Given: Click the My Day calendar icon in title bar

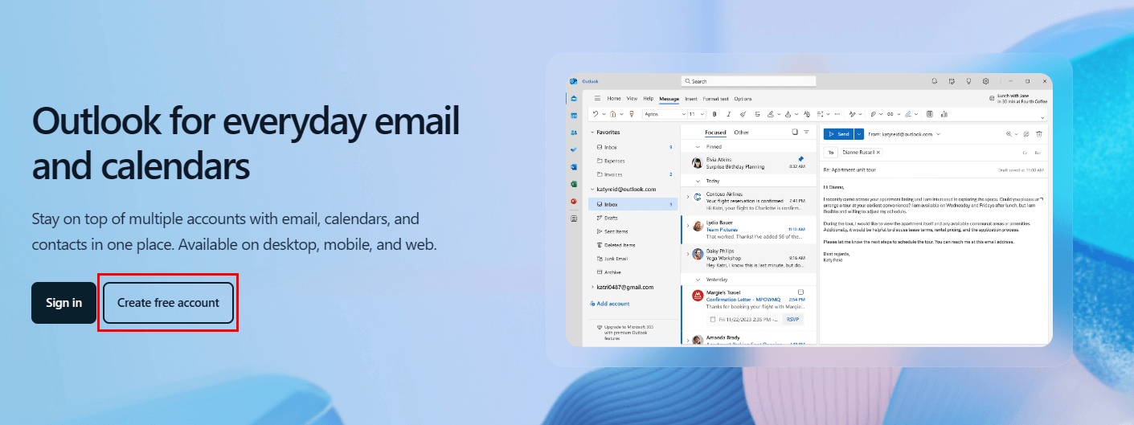Looking at the screenshot, I should coord(952,81).
